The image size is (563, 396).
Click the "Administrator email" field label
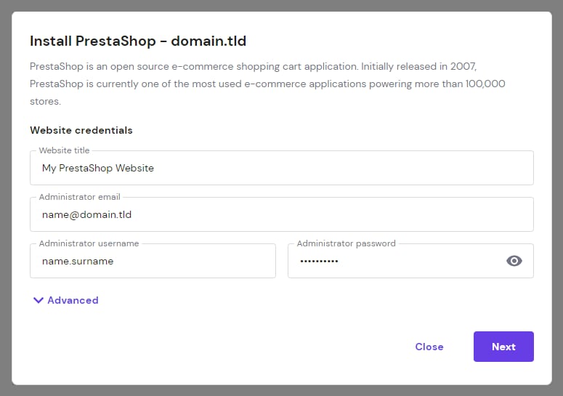tap(79, 197)
